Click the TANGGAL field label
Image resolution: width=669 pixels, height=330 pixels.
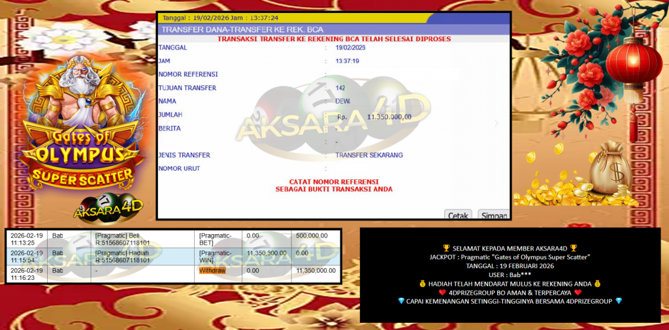click(x=172, y=47)
